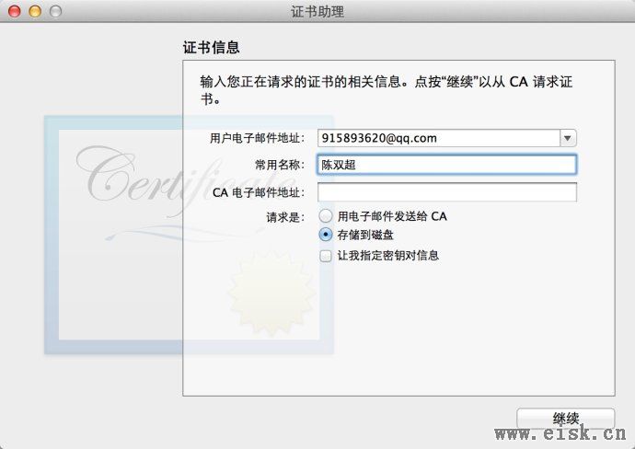
Task: Click the www.eisk.cn watermark link
Action: (x=560, y=433)
